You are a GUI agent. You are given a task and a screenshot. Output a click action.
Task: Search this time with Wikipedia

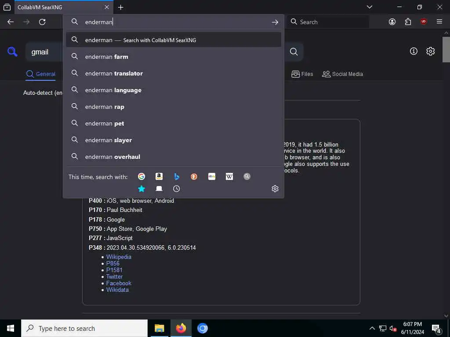point(229,176)
